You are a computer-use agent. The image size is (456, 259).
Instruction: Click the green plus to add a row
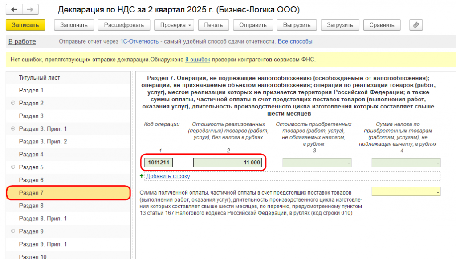tap(142, 176)
